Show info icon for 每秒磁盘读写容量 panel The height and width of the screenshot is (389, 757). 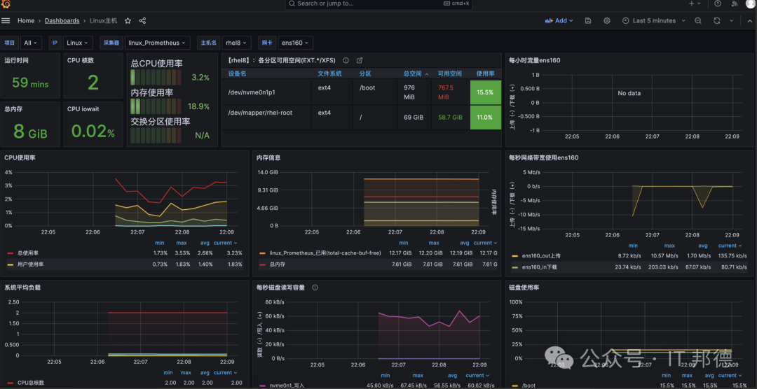tap(315, 288)
